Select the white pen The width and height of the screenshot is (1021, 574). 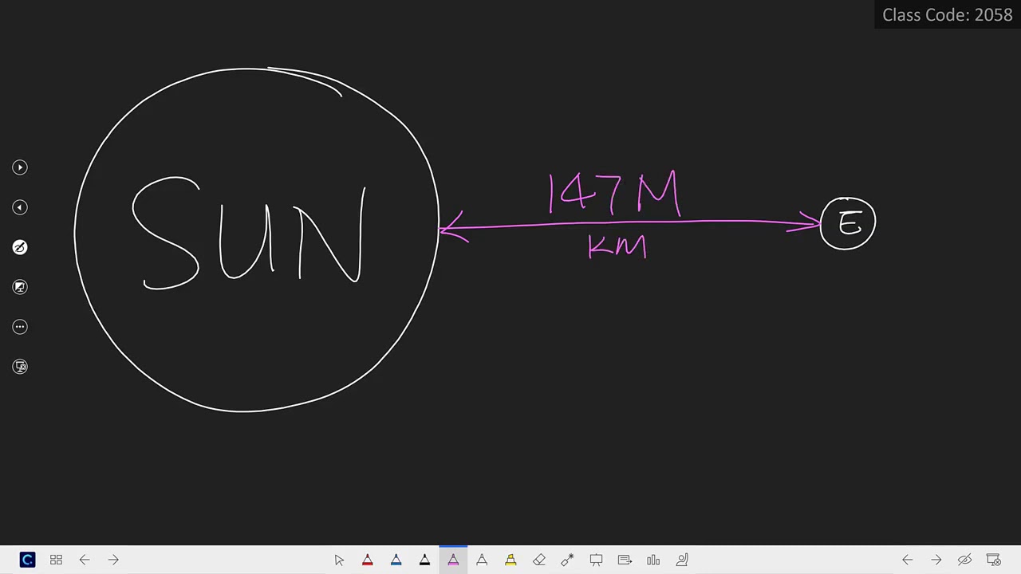482,560
